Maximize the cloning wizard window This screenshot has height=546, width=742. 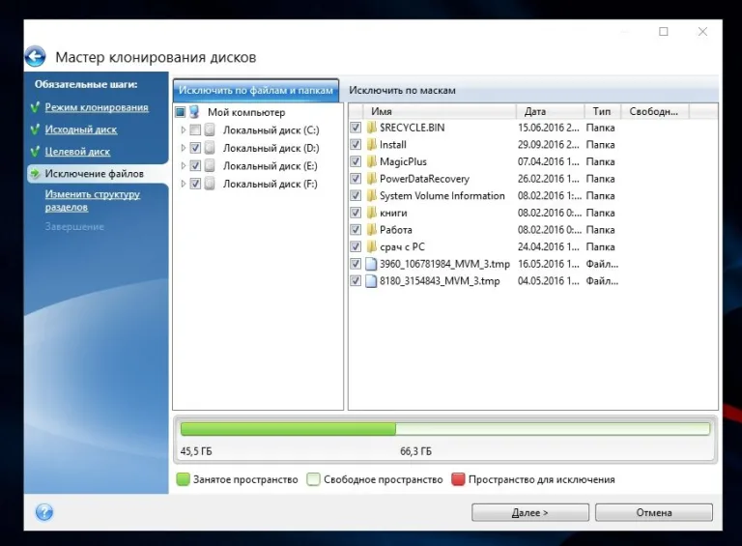click(664, 31)
